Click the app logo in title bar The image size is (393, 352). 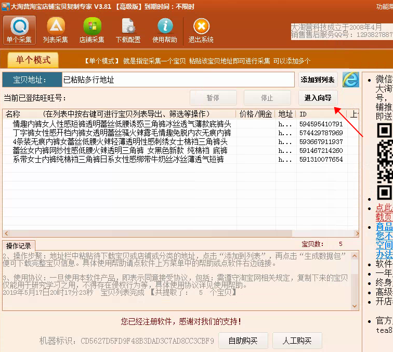(6, 7)
